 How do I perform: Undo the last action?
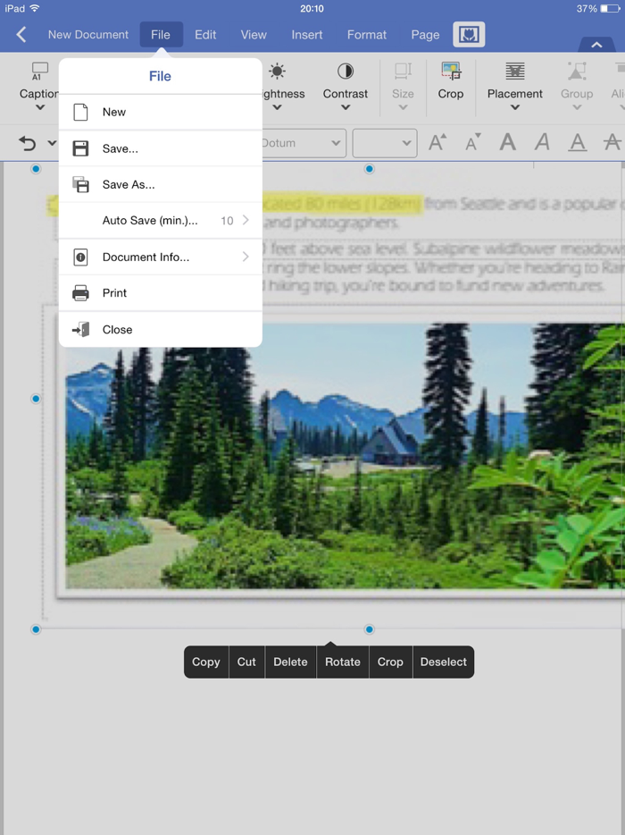point(27,143)
